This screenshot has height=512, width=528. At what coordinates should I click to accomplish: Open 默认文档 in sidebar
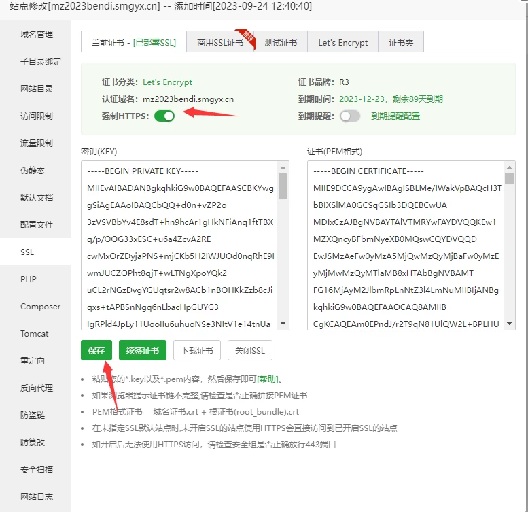pos(37,198)
